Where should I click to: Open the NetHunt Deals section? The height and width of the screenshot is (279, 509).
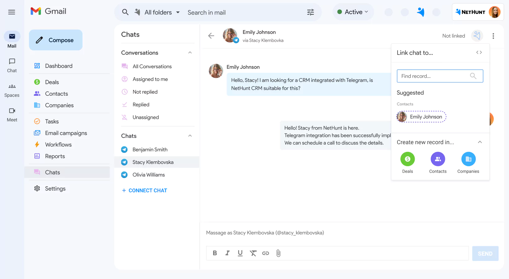[51, 82]
